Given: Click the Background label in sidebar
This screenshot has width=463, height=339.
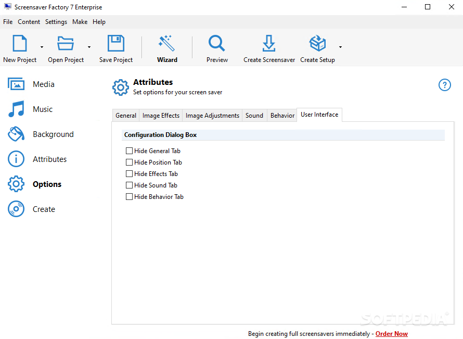Looking at the screenshot, I should [53, 134].
